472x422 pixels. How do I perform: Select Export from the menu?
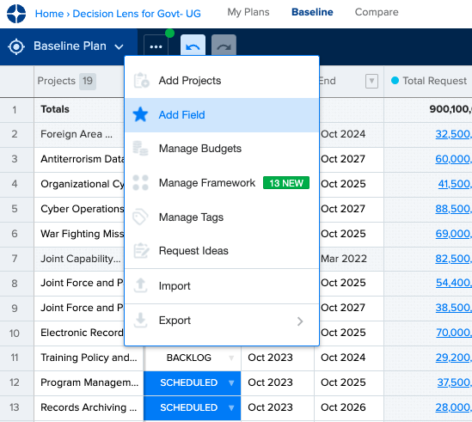click(222, 321)
